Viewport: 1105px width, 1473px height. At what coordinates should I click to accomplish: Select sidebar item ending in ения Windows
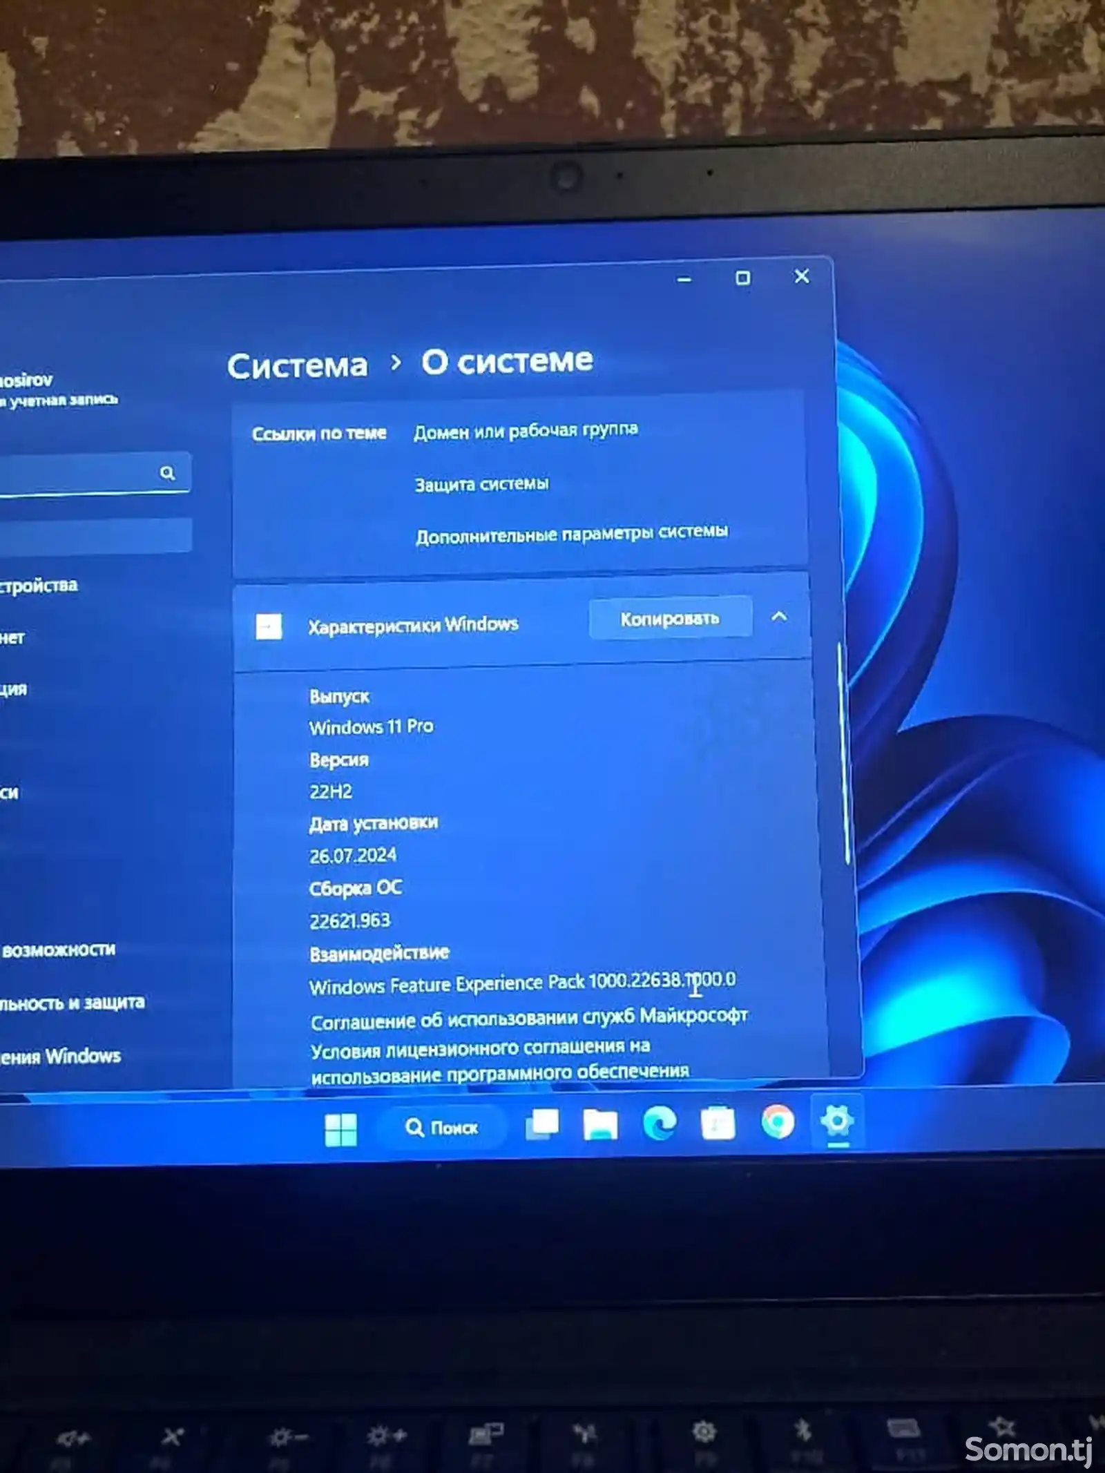click(x=60, y=1056)
